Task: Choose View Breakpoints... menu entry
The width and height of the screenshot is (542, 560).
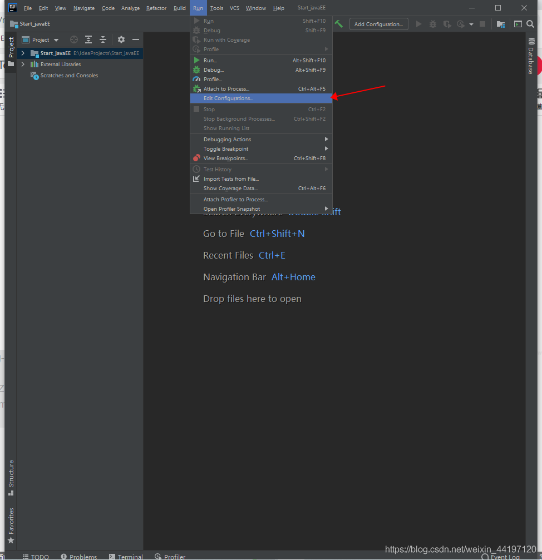Action: click(x=225, y=158)
